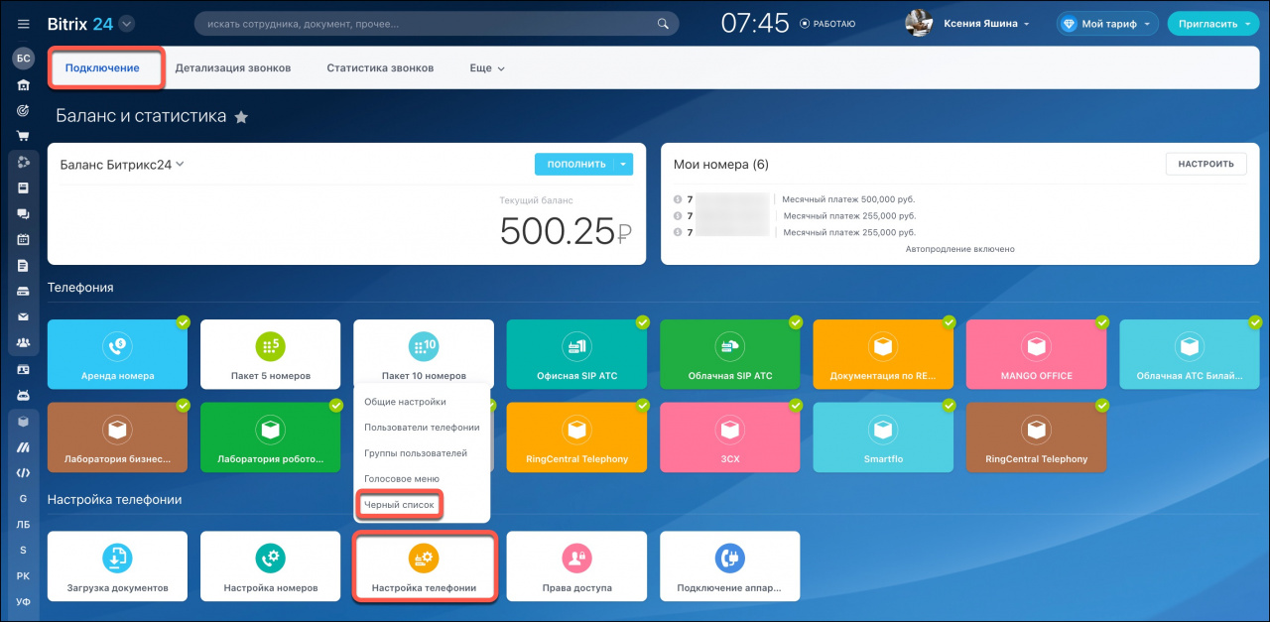
Task: Open the robot icon in sidebar
Action: 24,395
